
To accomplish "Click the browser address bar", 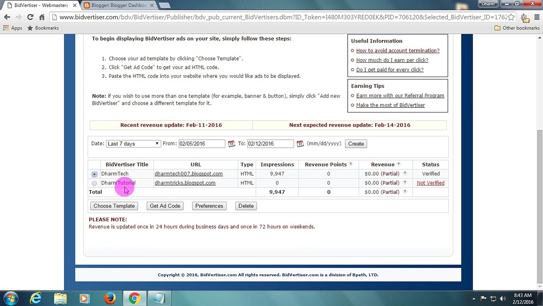I will (x=283, y=17).
